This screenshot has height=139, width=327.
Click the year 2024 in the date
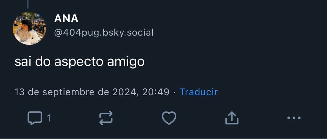tap(125, 92)
